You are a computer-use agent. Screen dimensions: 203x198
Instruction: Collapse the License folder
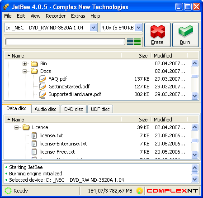point(17,127)
